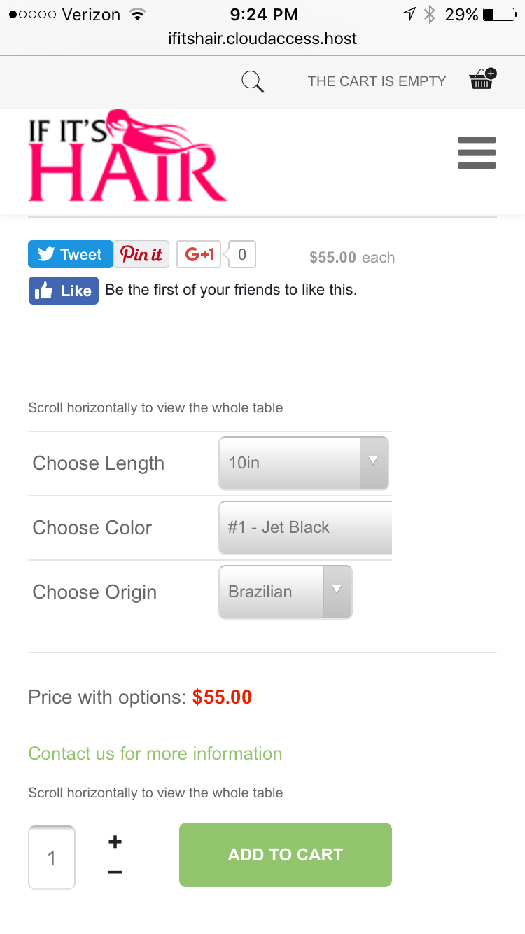This screenshot has height=934, width=525.
Task: Hit the Facebook Like button
Action: tap(64, 291)
